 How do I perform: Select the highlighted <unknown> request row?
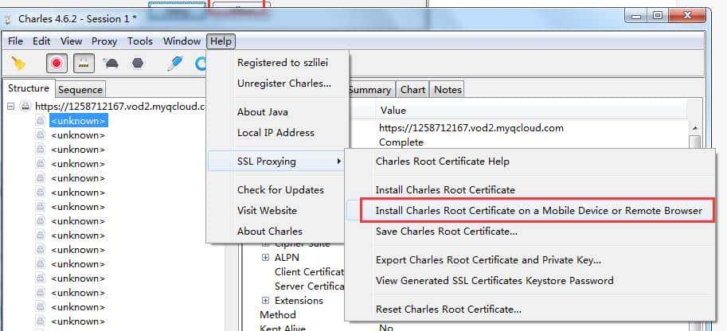pyautogui.click(x=79, y=121)
